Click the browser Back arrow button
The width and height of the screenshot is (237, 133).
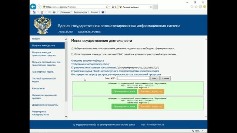point(33,7)
